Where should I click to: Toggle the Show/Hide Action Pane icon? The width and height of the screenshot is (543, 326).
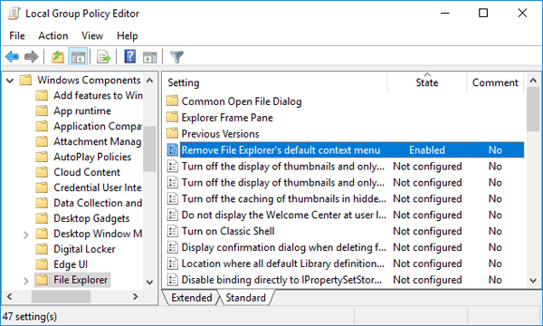[x=150, y=57]
